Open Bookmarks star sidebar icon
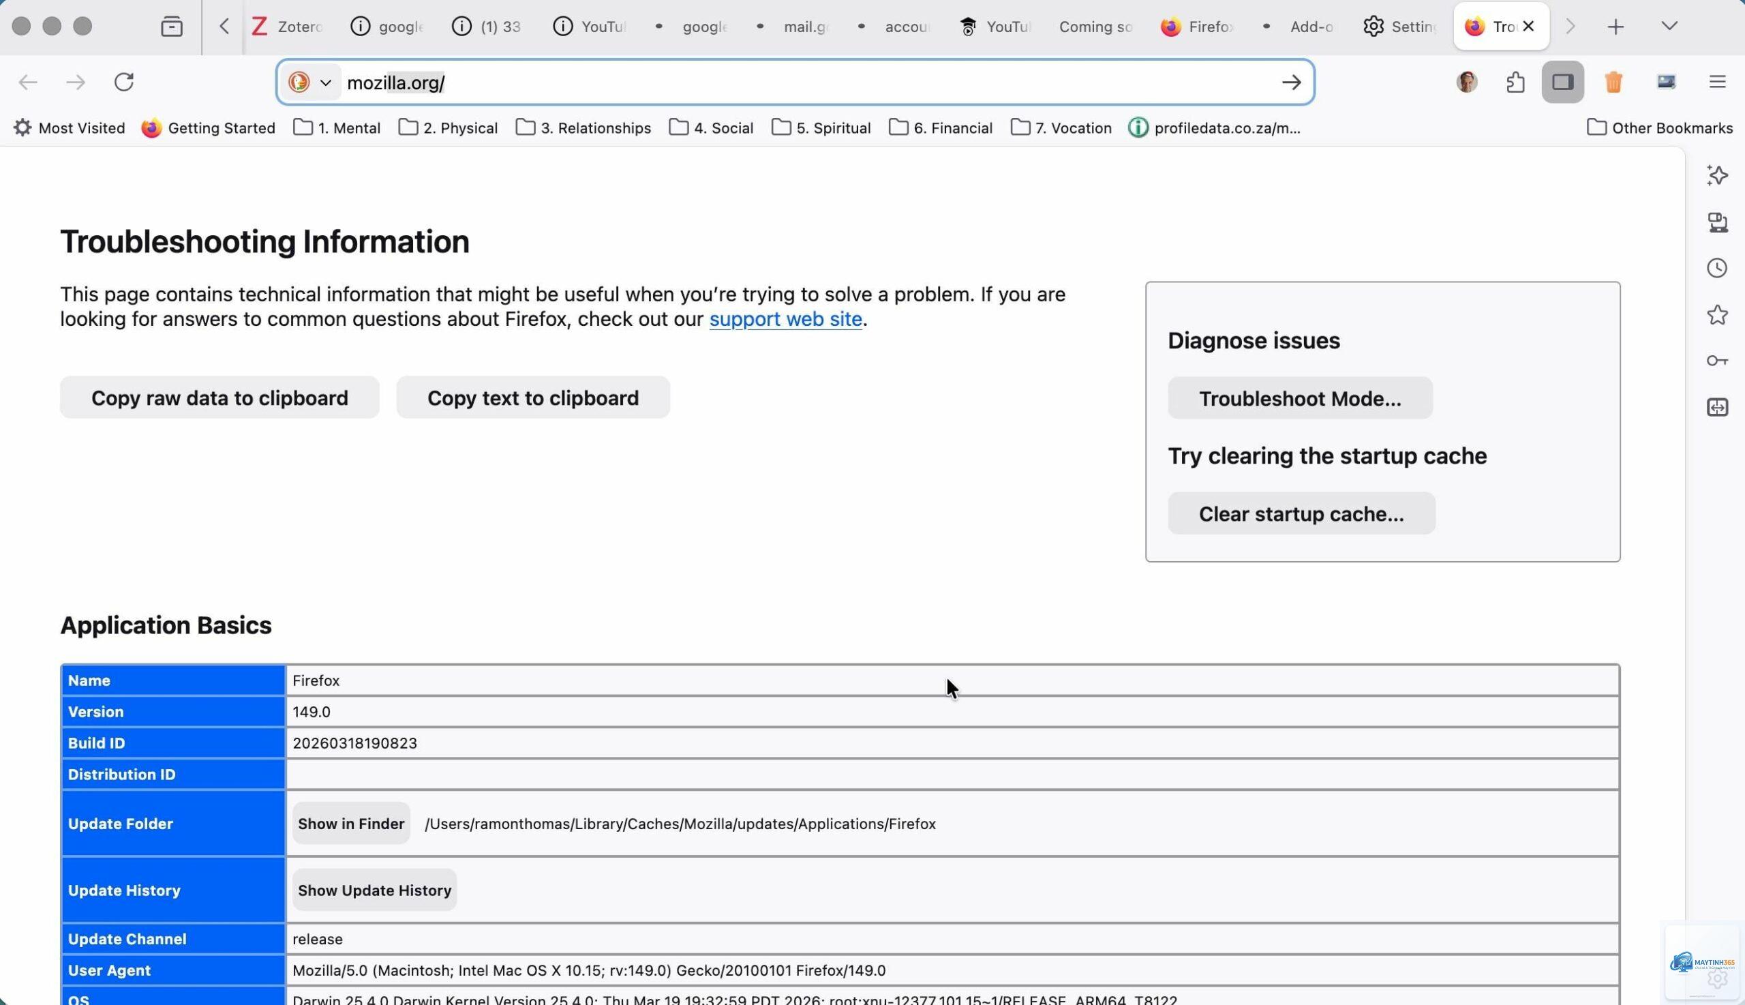1745x1005 pixels. click(x=1718, y=315)
